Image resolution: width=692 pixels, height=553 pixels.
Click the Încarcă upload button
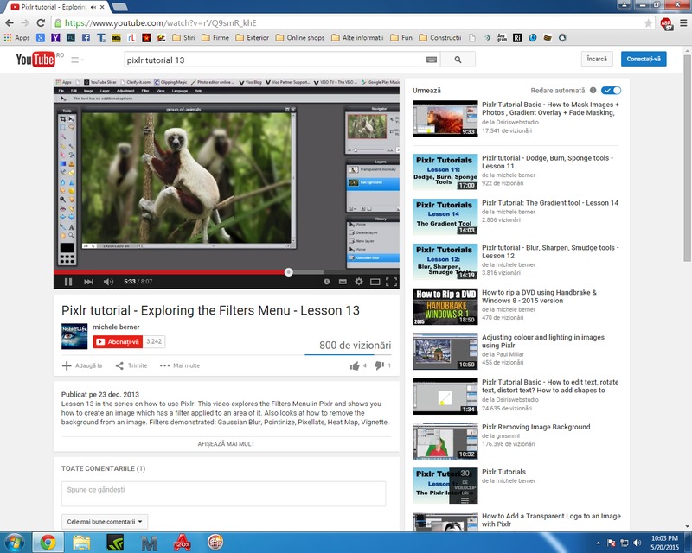(x=597, y=59)
